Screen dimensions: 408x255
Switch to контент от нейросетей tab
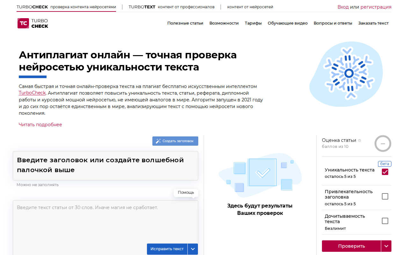250,7
